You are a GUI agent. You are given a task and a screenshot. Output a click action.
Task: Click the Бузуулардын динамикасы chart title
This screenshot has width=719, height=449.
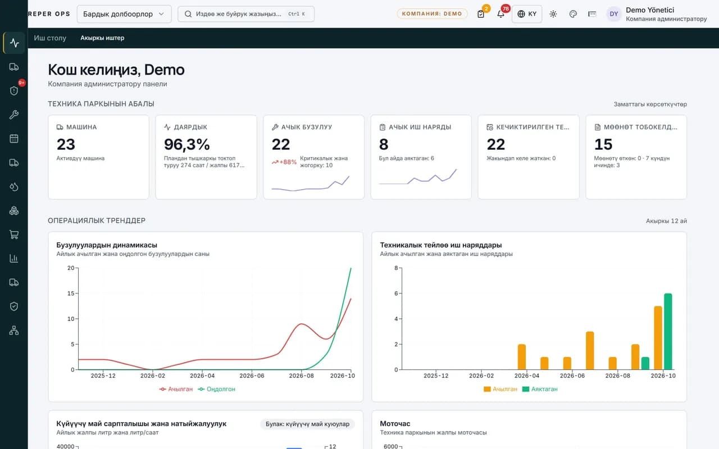(x=107, y=245)
